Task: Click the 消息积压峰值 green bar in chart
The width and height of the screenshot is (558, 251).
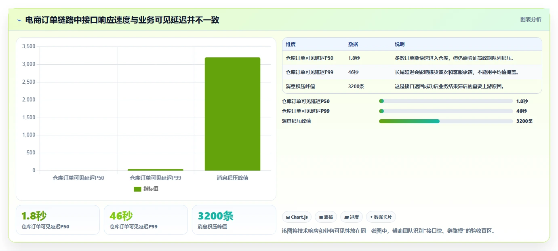Action: point(232,114)
